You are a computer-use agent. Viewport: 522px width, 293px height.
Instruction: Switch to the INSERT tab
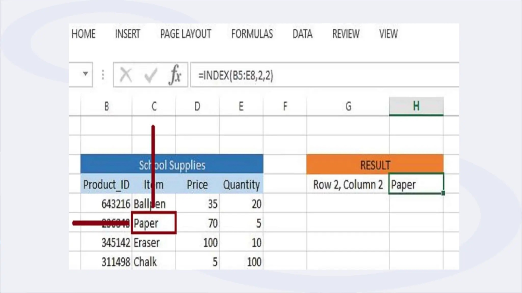click(127, 34)
